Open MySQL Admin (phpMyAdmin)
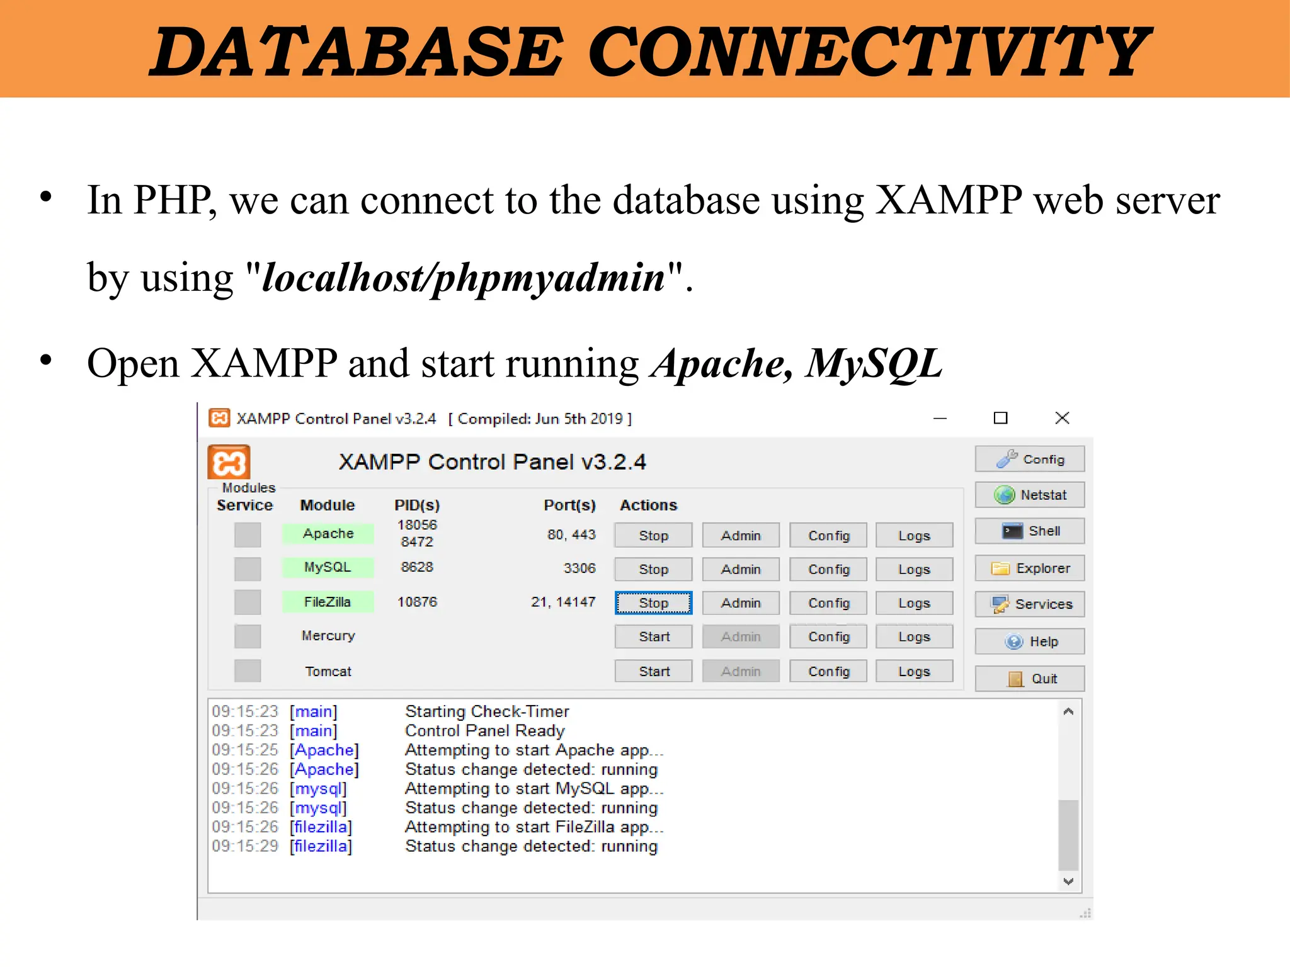1290x967 pixels. click(x=741, y=569)
